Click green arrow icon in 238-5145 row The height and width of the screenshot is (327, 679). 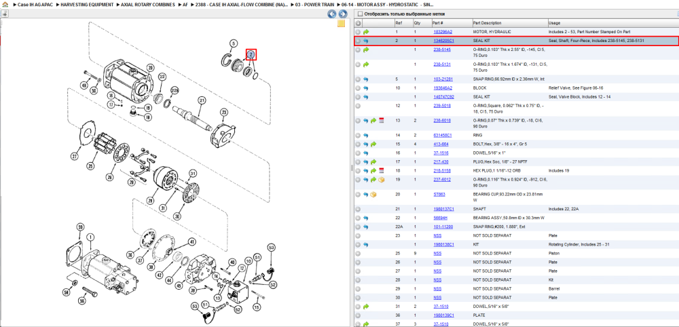click(366, 50)
